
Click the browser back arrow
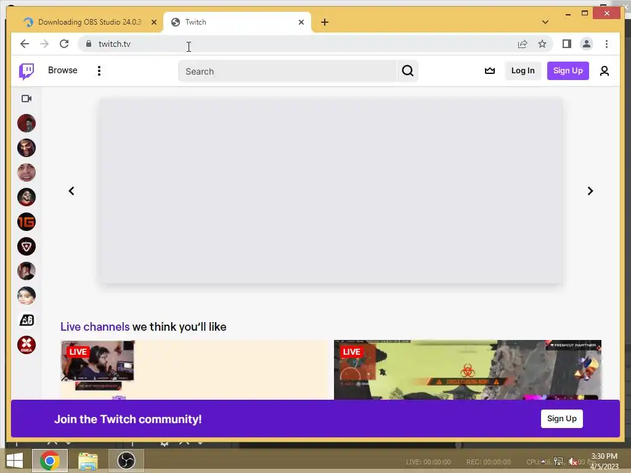(x=25, y=44)
